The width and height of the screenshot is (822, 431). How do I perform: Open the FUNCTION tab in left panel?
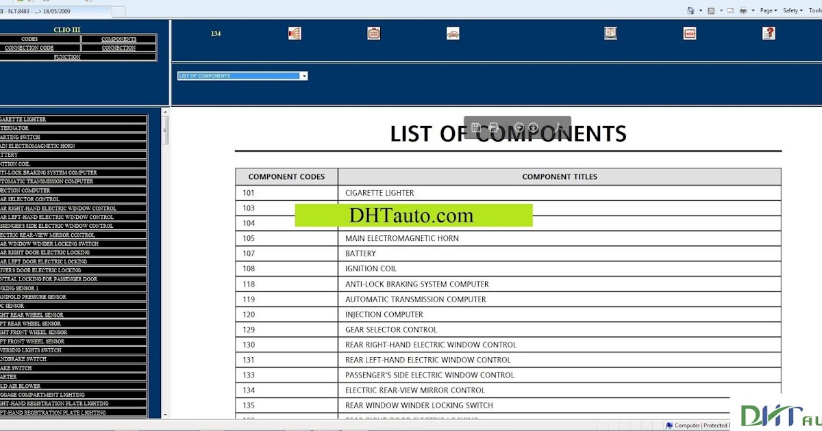point(67,57)
